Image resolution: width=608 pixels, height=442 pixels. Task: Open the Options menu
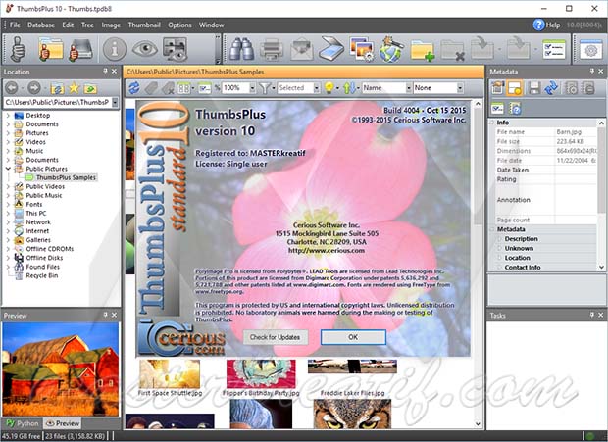tap(179, 25)
